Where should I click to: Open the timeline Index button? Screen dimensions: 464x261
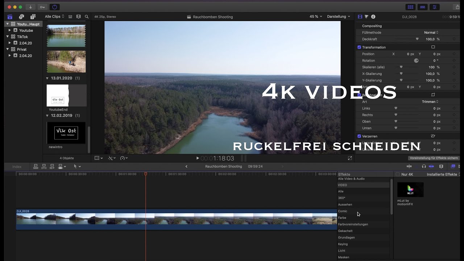click(17, 167)
